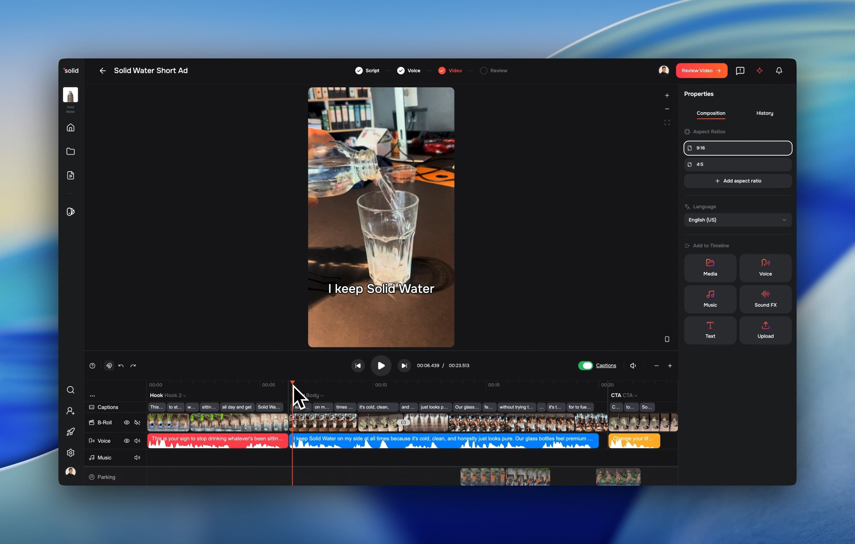Go to the Voice step
This screenshot has height=544, width=855.
(408, 71)
